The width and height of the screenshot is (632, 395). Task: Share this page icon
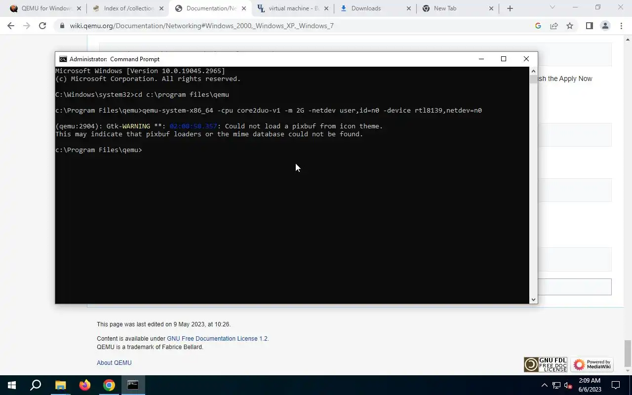[x=554, y=26]
